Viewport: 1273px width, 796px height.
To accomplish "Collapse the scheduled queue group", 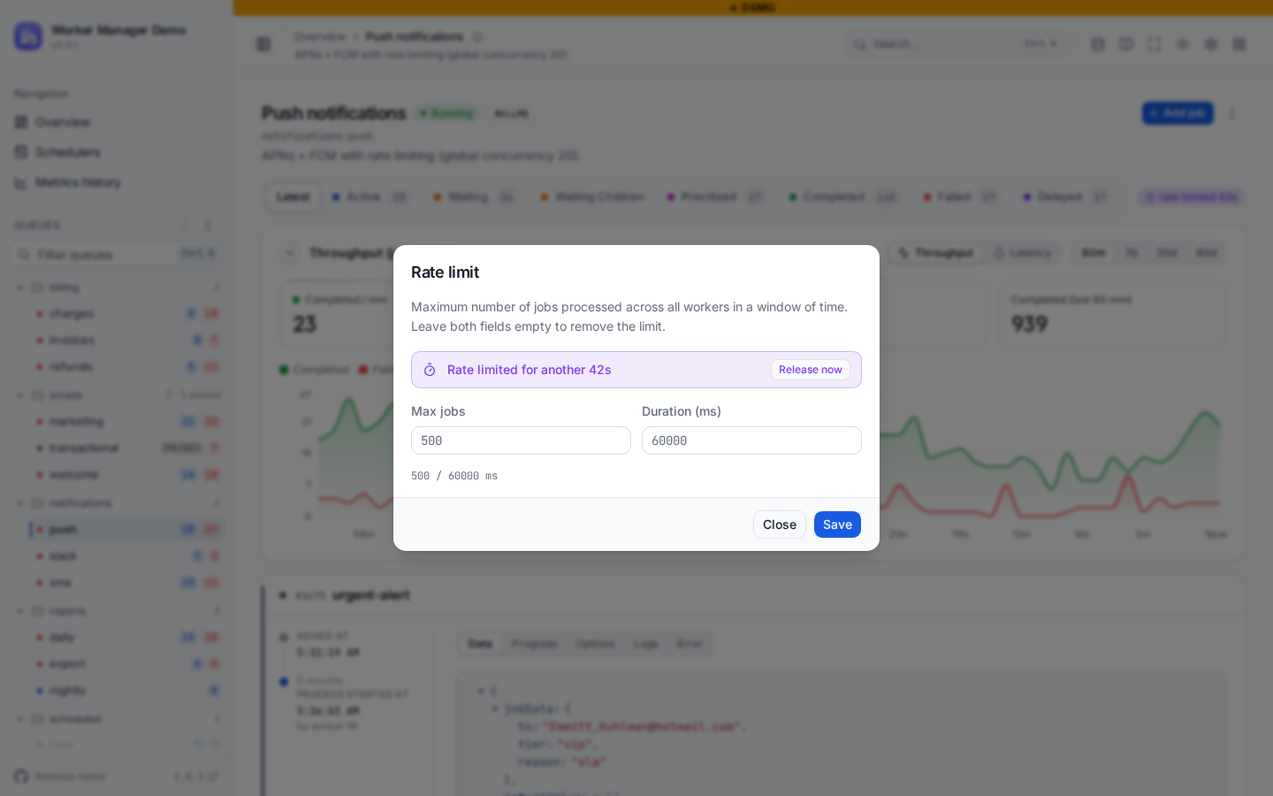I will tap(20, 719).
